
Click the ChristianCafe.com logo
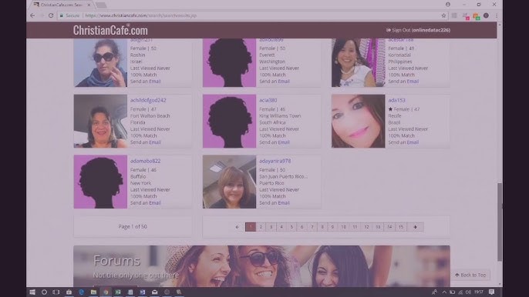[x=110, y=30]
